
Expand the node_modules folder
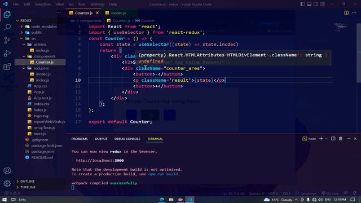coord(21,27)
